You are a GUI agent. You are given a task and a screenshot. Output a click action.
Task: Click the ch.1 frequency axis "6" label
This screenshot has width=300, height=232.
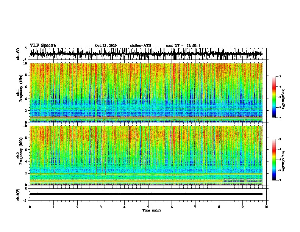coord(27,87)
